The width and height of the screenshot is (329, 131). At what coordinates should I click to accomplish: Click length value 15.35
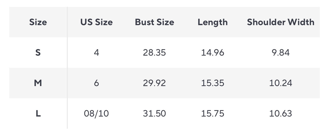[212, 83]
